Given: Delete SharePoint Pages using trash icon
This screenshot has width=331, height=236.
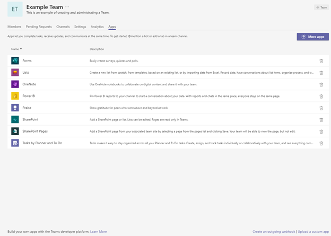Looking at the screenshot, I should coord(321,132).
